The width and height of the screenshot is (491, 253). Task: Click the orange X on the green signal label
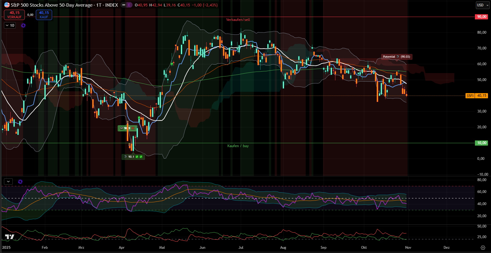tap(133, 128)
